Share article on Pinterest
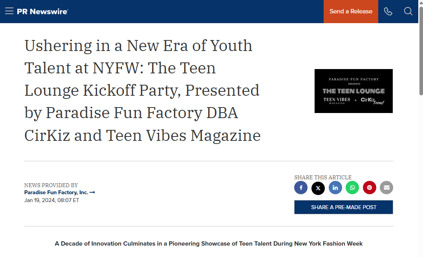Image resolution: width=423 pixels, height=257 pixels. (370, 188)
